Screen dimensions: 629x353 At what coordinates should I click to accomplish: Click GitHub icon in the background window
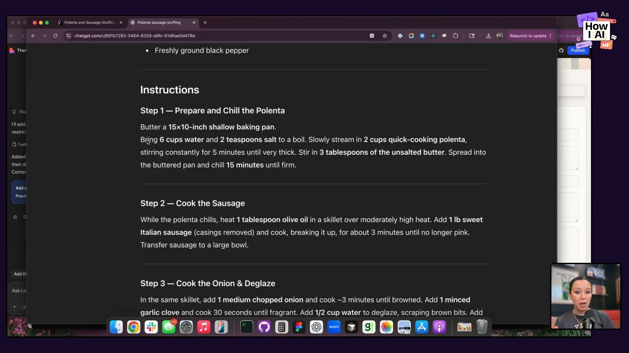[561, 50]
